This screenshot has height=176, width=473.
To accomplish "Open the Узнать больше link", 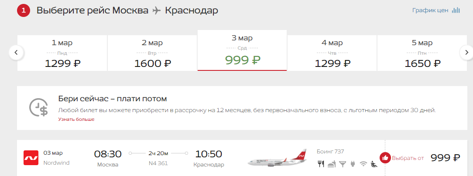I will 76,119.
